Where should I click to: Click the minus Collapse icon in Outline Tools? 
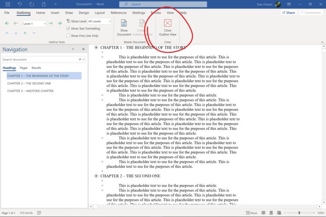[34, 33]
